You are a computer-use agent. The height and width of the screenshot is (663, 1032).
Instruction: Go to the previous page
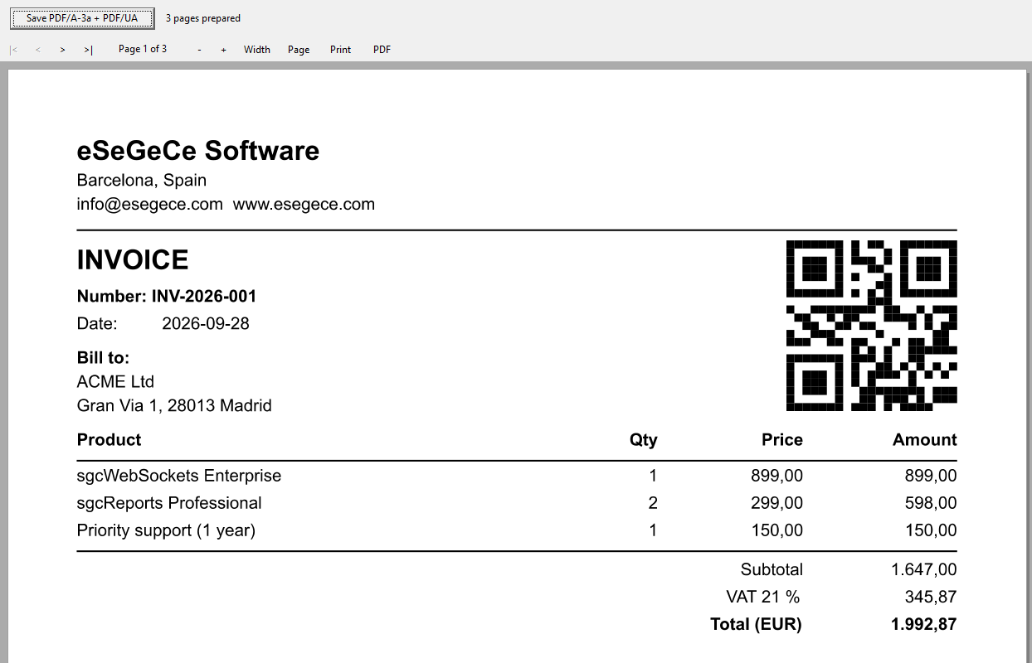click(38, 50)
